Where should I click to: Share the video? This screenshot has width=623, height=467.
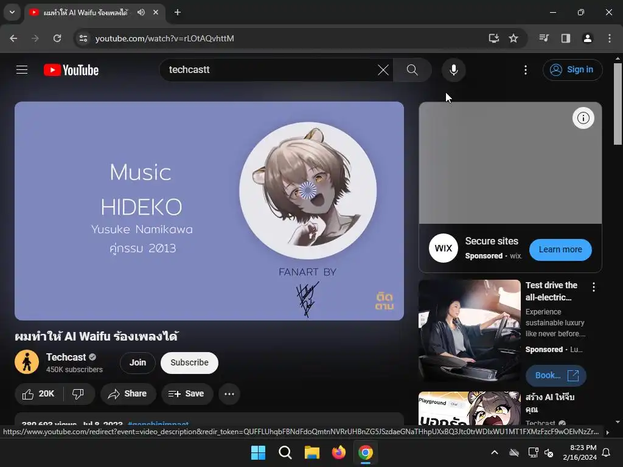pos(128,394)
